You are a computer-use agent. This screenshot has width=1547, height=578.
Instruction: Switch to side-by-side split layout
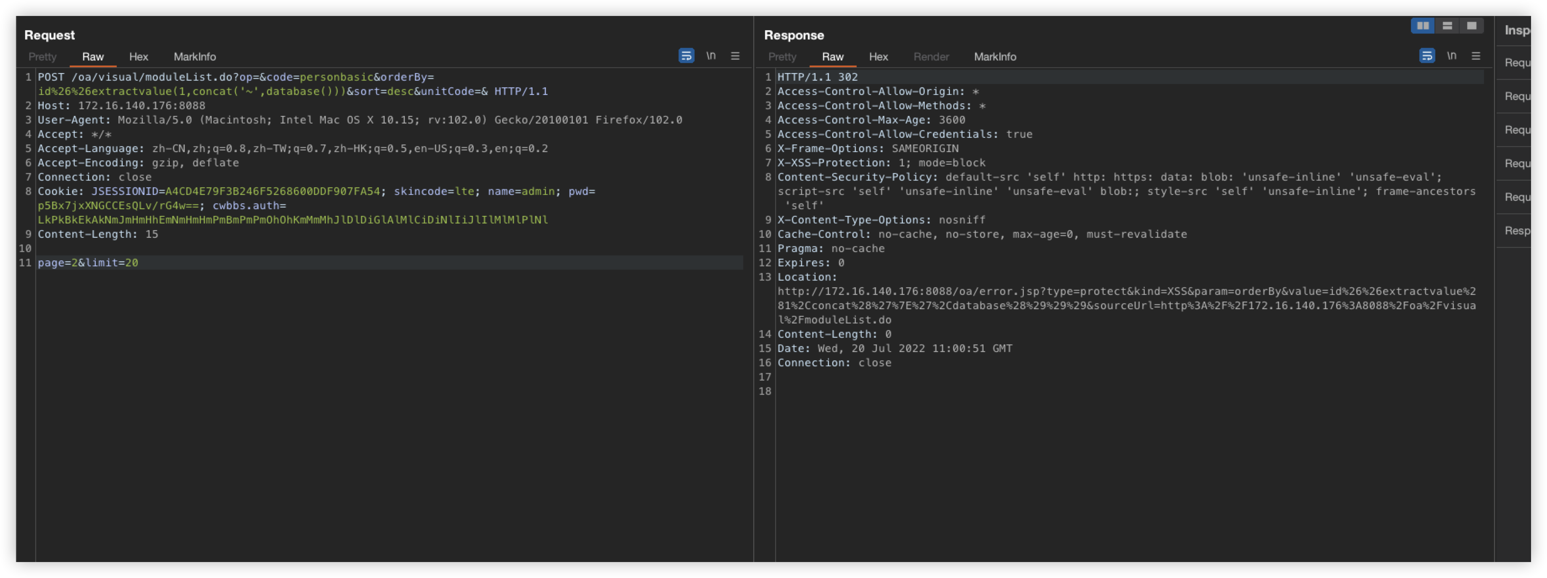tap(1423, 25)
